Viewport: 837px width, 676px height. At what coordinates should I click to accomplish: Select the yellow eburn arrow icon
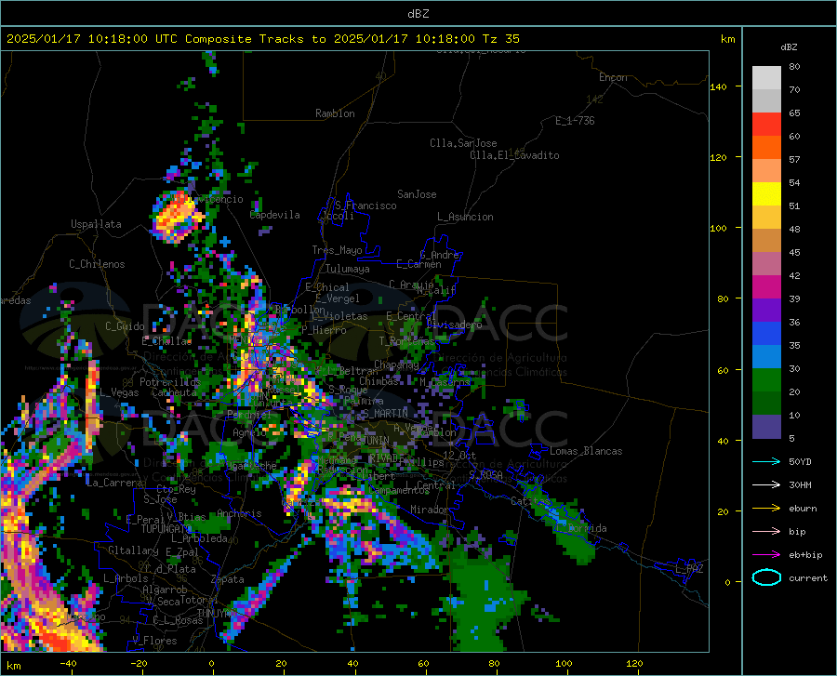766,508
